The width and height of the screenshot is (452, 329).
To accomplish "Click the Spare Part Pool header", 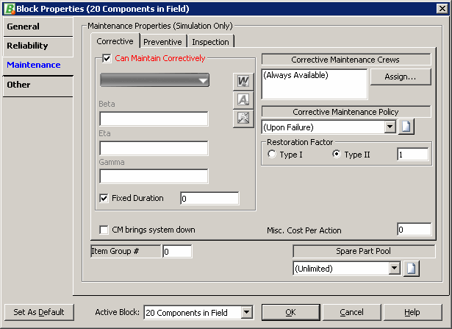I will point(364,251).
